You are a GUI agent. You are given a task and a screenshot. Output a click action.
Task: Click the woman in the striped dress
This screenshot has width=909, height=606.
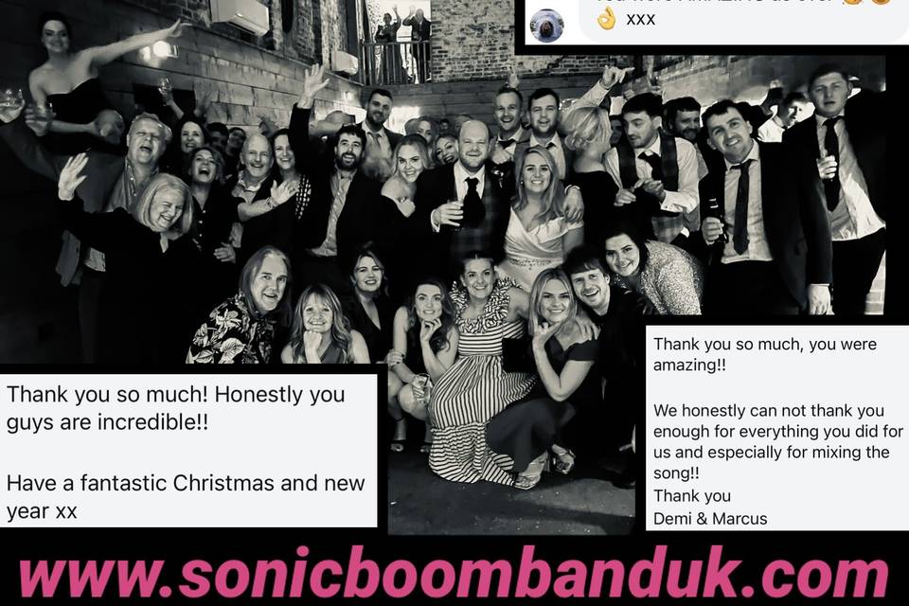point(478,371)
